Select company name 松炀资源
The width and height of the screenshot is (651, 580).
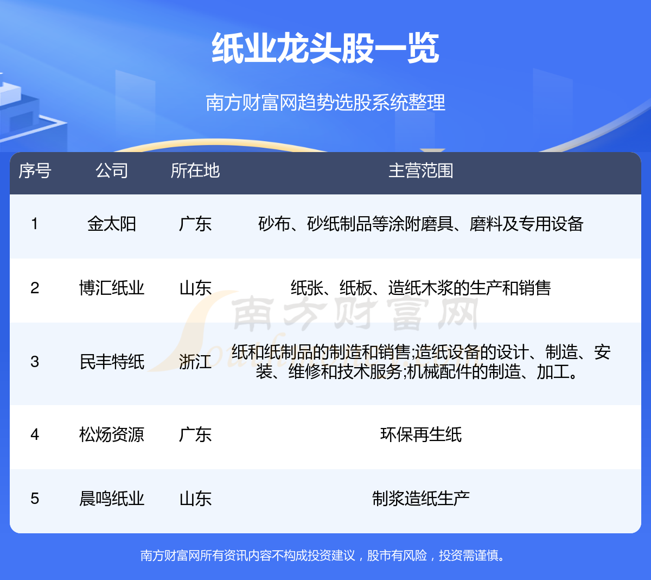[112, 434]
